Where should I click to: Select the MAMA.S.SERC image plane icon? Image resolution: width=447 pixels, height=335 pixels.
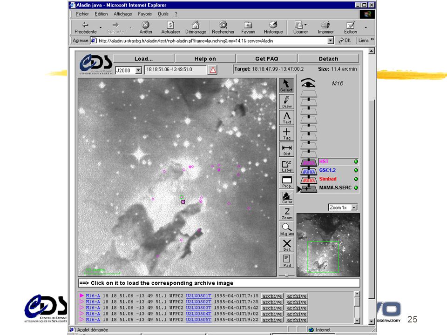(309, 188)
